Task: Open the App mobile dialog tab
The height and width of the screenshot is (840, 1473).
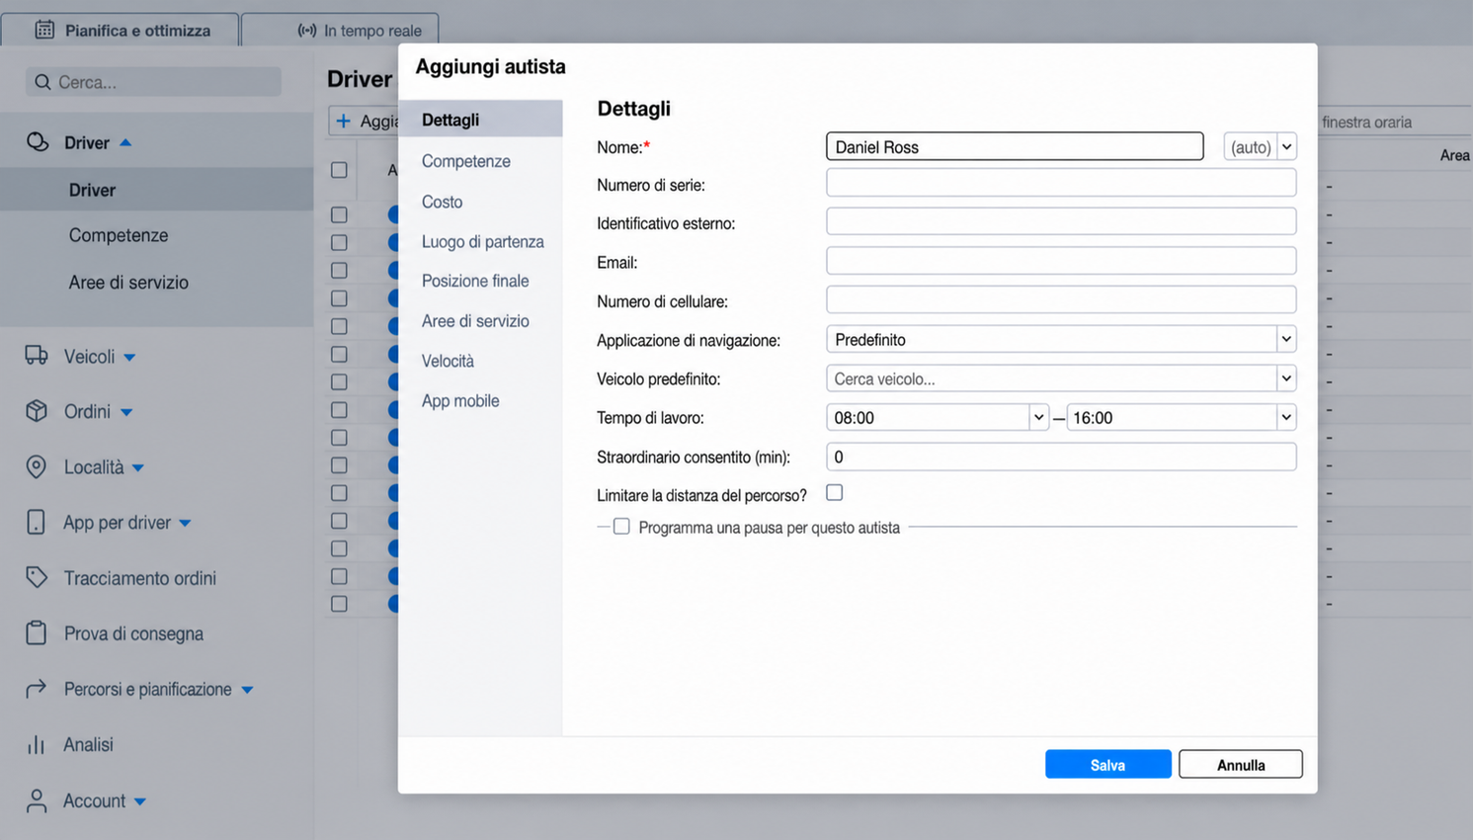Action: (x=460, y=400)
